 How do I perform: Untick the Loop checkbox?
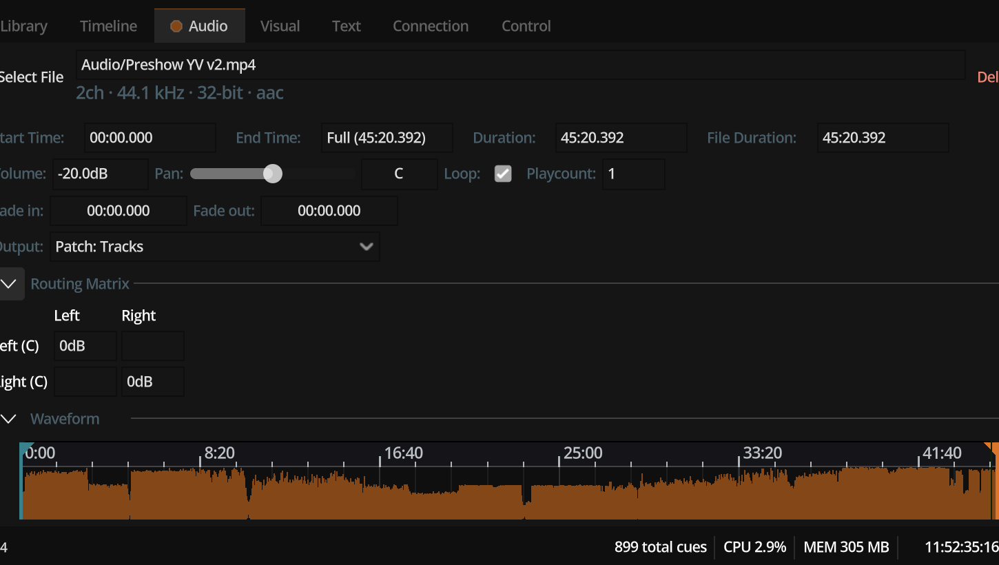[x=504, y=174]
